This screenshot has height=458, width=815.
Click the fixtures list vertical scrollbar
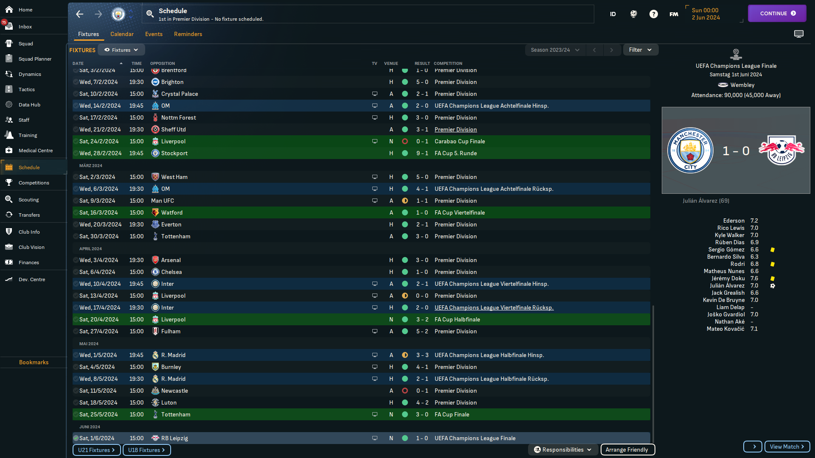(x=653, y=373)
